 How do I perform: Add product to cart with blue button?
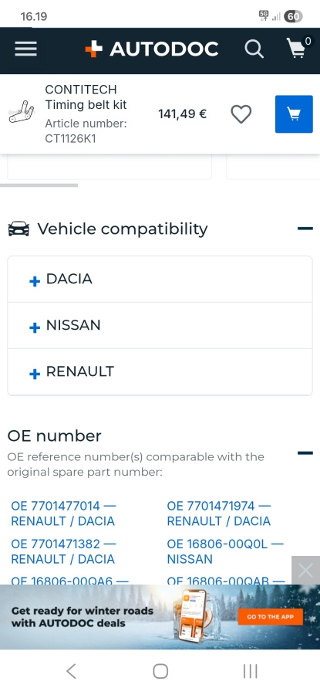(294, 114)
